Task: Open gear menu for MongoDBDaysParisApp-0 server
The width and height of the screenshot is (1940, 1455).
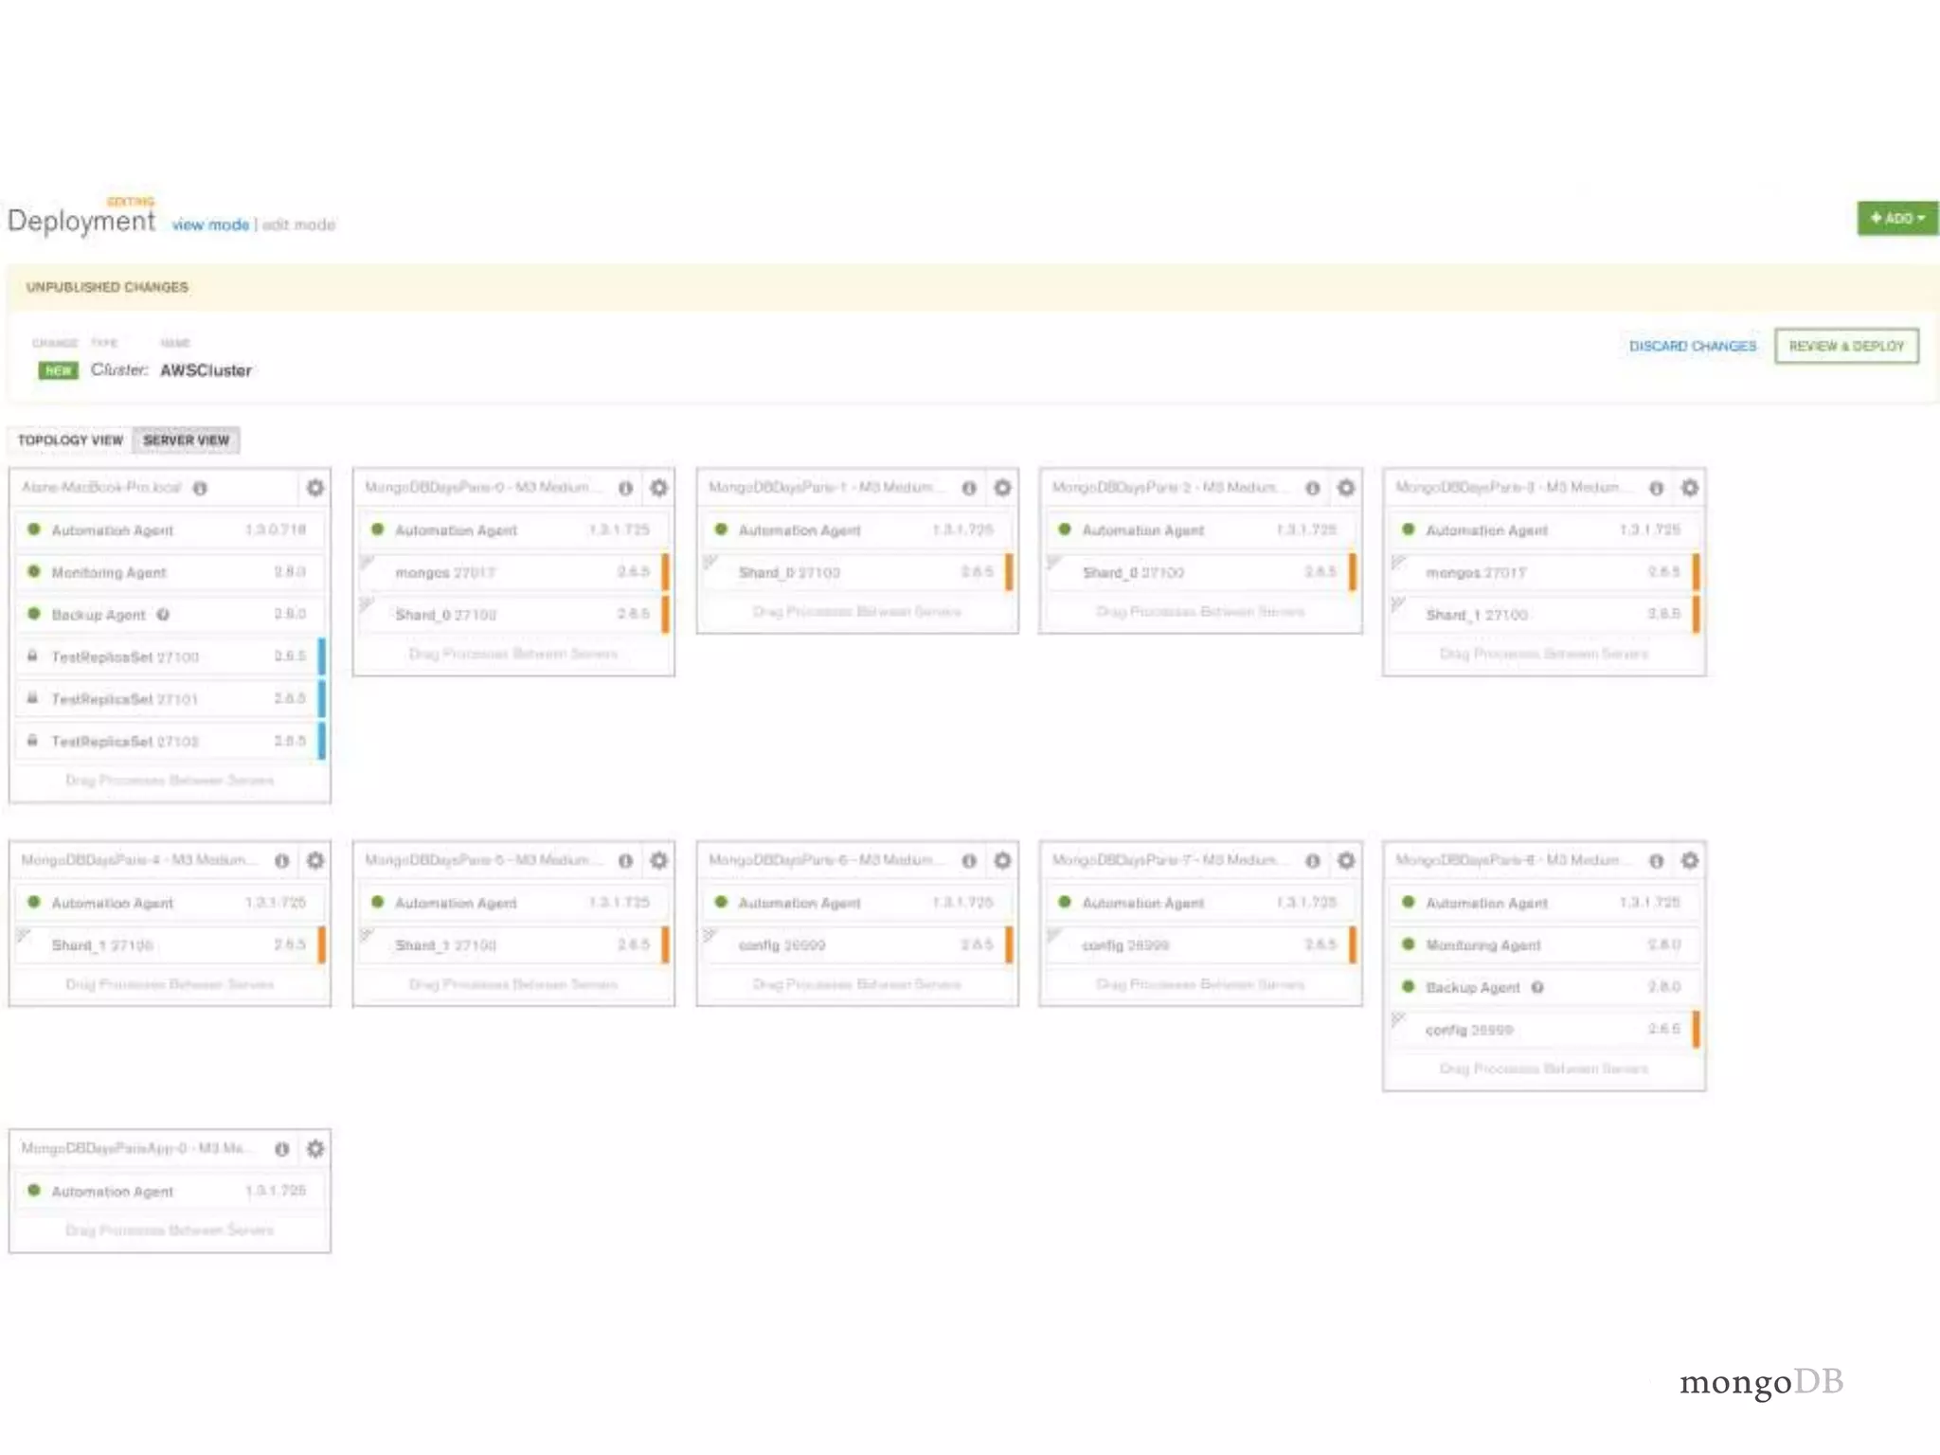Action: pos(315,1148)
